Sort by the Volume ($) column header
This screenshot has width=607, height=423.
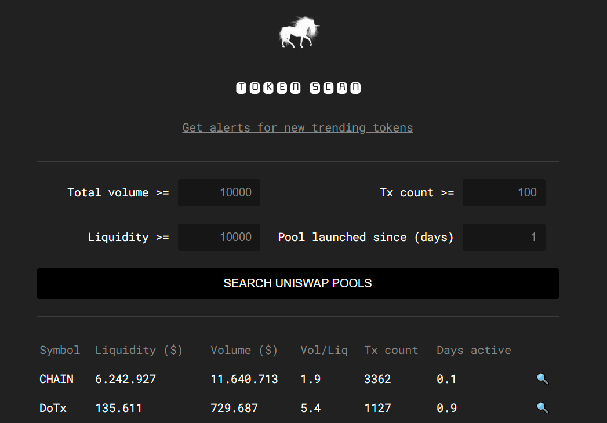point(244,350)
